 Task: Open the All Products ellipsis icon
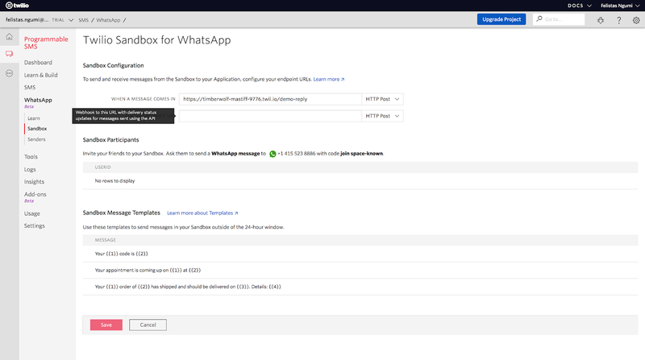coord(9,72)
